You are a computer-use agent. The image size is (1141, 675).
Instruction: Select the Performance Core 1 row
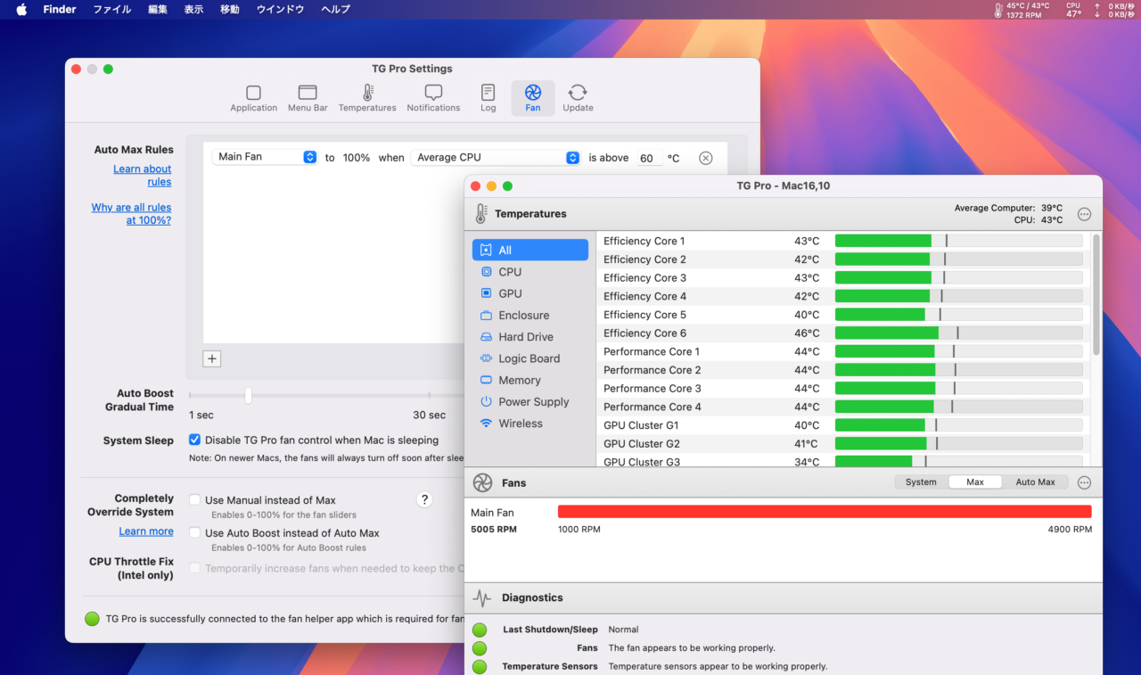[842, 351]
